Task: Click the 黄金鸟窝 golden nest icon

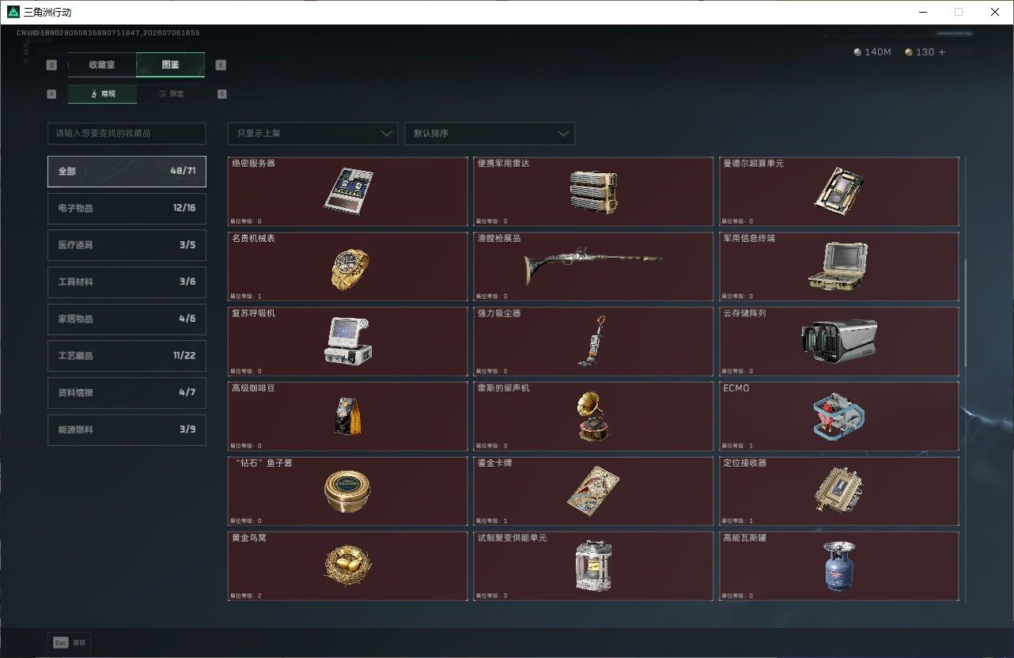Action: tap(348, 565)
